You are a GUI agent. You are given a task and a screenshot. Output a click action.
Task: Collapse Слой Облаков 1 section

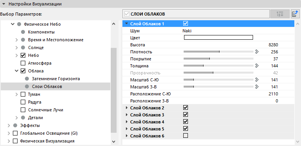pos(126,24)
